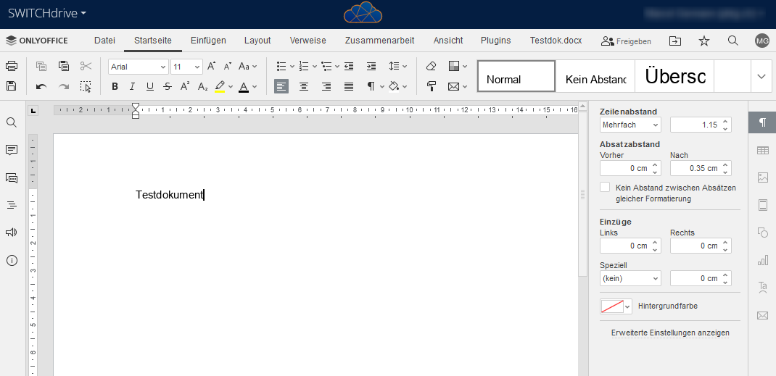Viewport: 776px width, 376px height.
Task: Click the Nach spacing input field
Action: point(695,168)
